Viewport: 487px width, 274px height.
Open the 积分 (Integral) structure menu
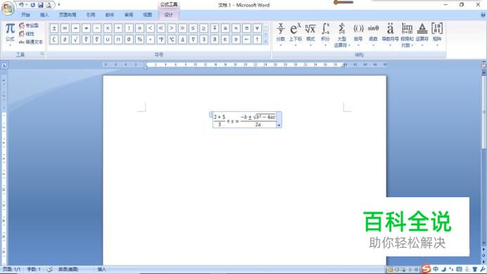[x=325, y=35]
